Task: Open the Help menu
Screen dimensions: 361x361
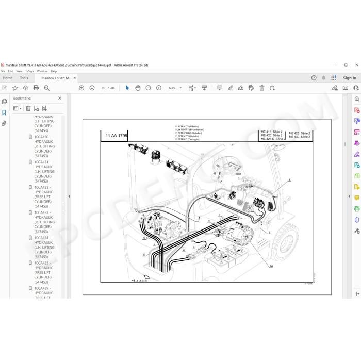Action: pyautogui.click(x=54, y=71)
